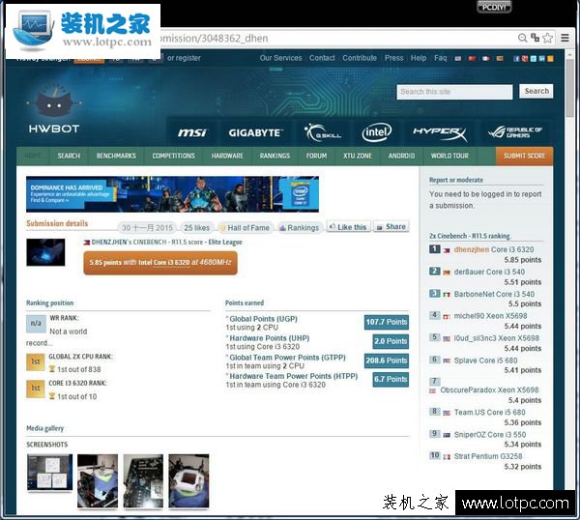Open the GIGABYTE sponsor logo

point(255,132)
